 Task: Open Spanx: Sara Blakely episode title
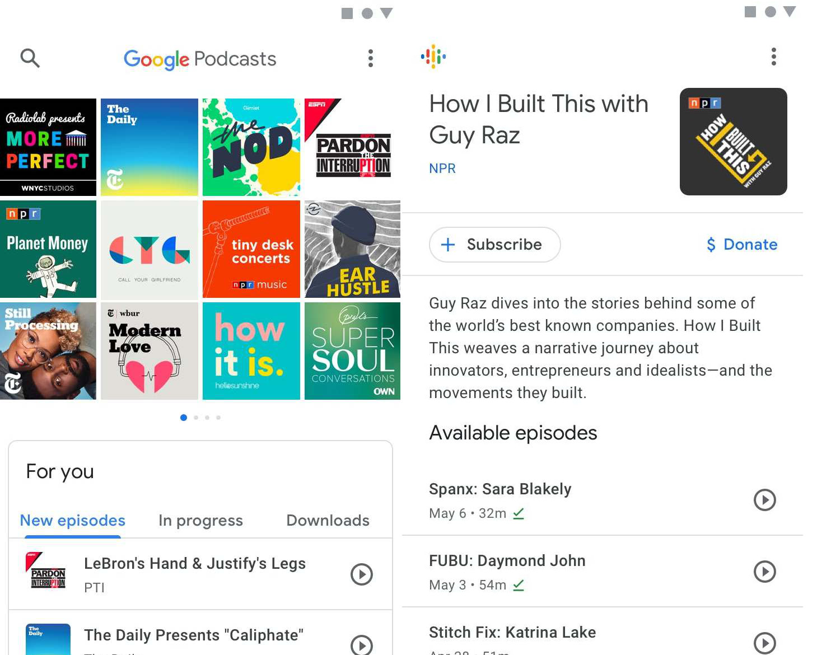click(x=500, y=489)
